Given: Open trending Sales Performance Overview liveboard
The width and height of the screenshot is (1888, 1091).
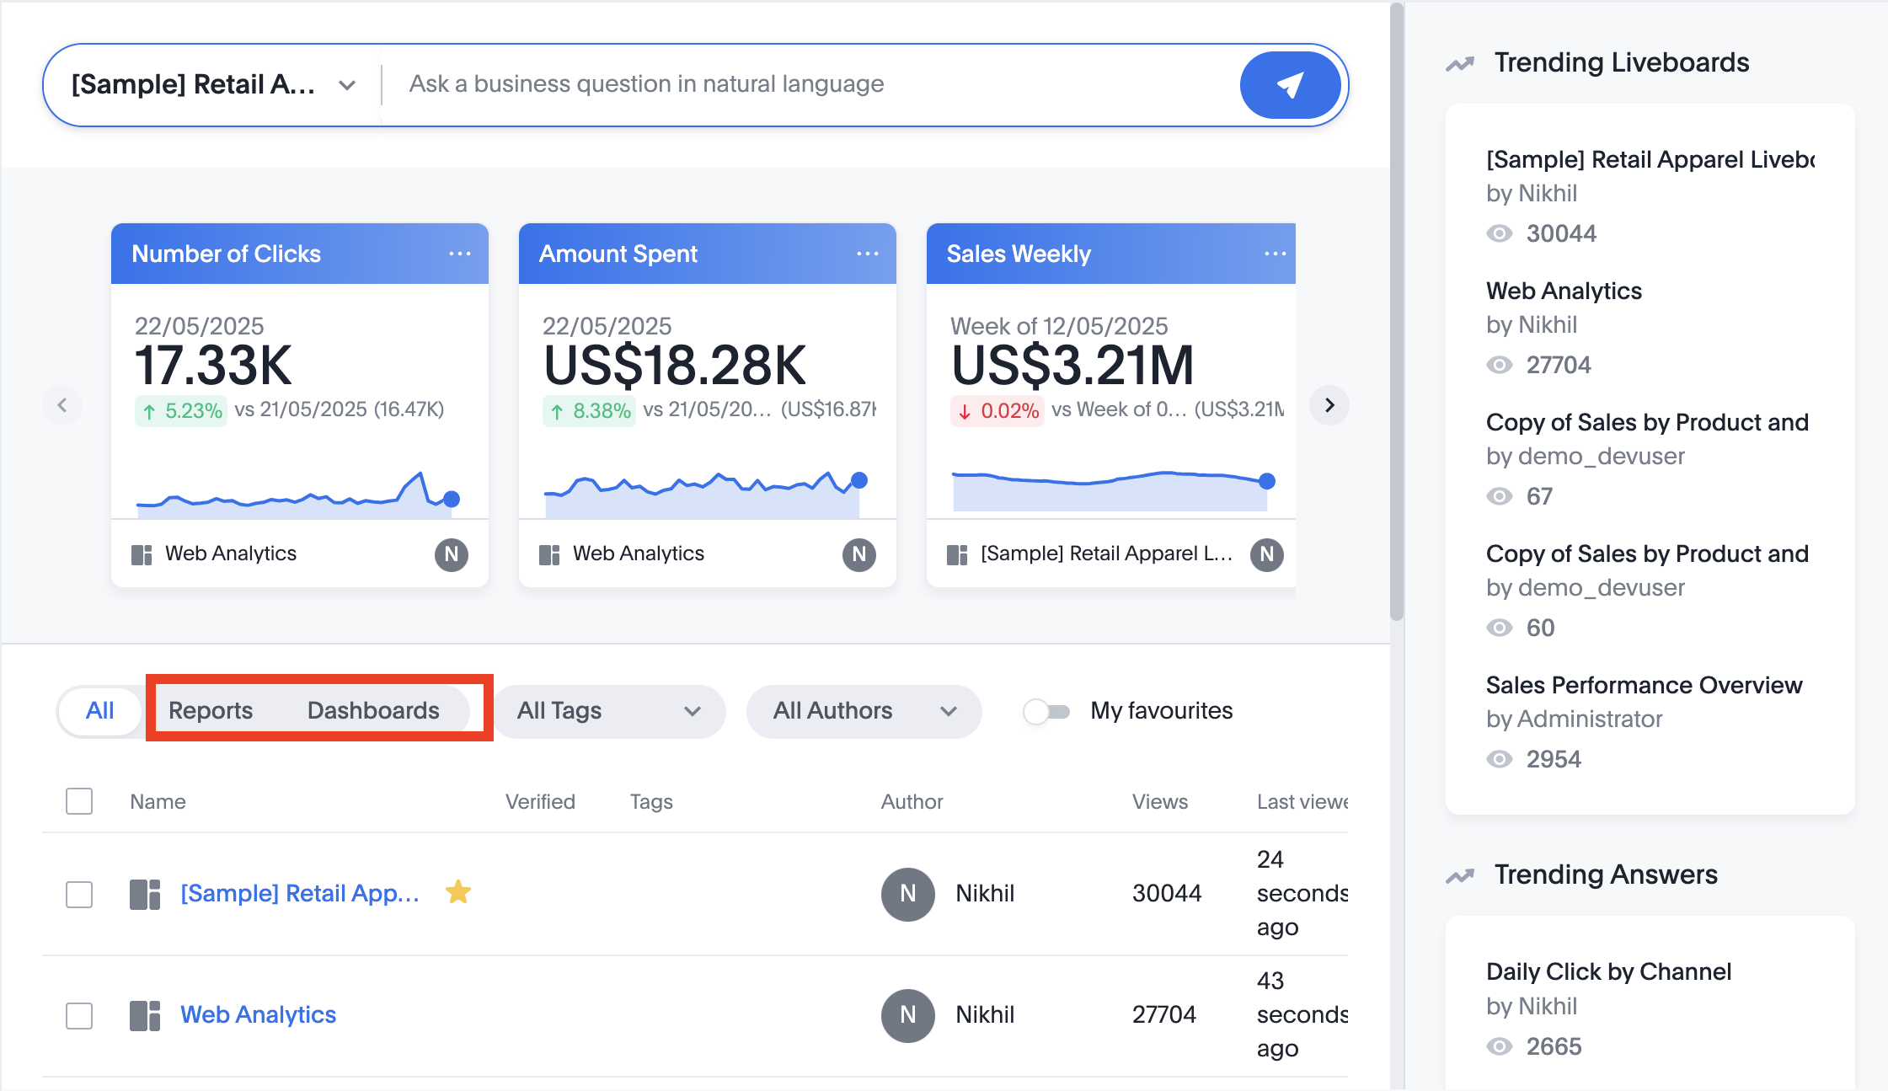Looking at the screenshot, I should point(1643,685).
